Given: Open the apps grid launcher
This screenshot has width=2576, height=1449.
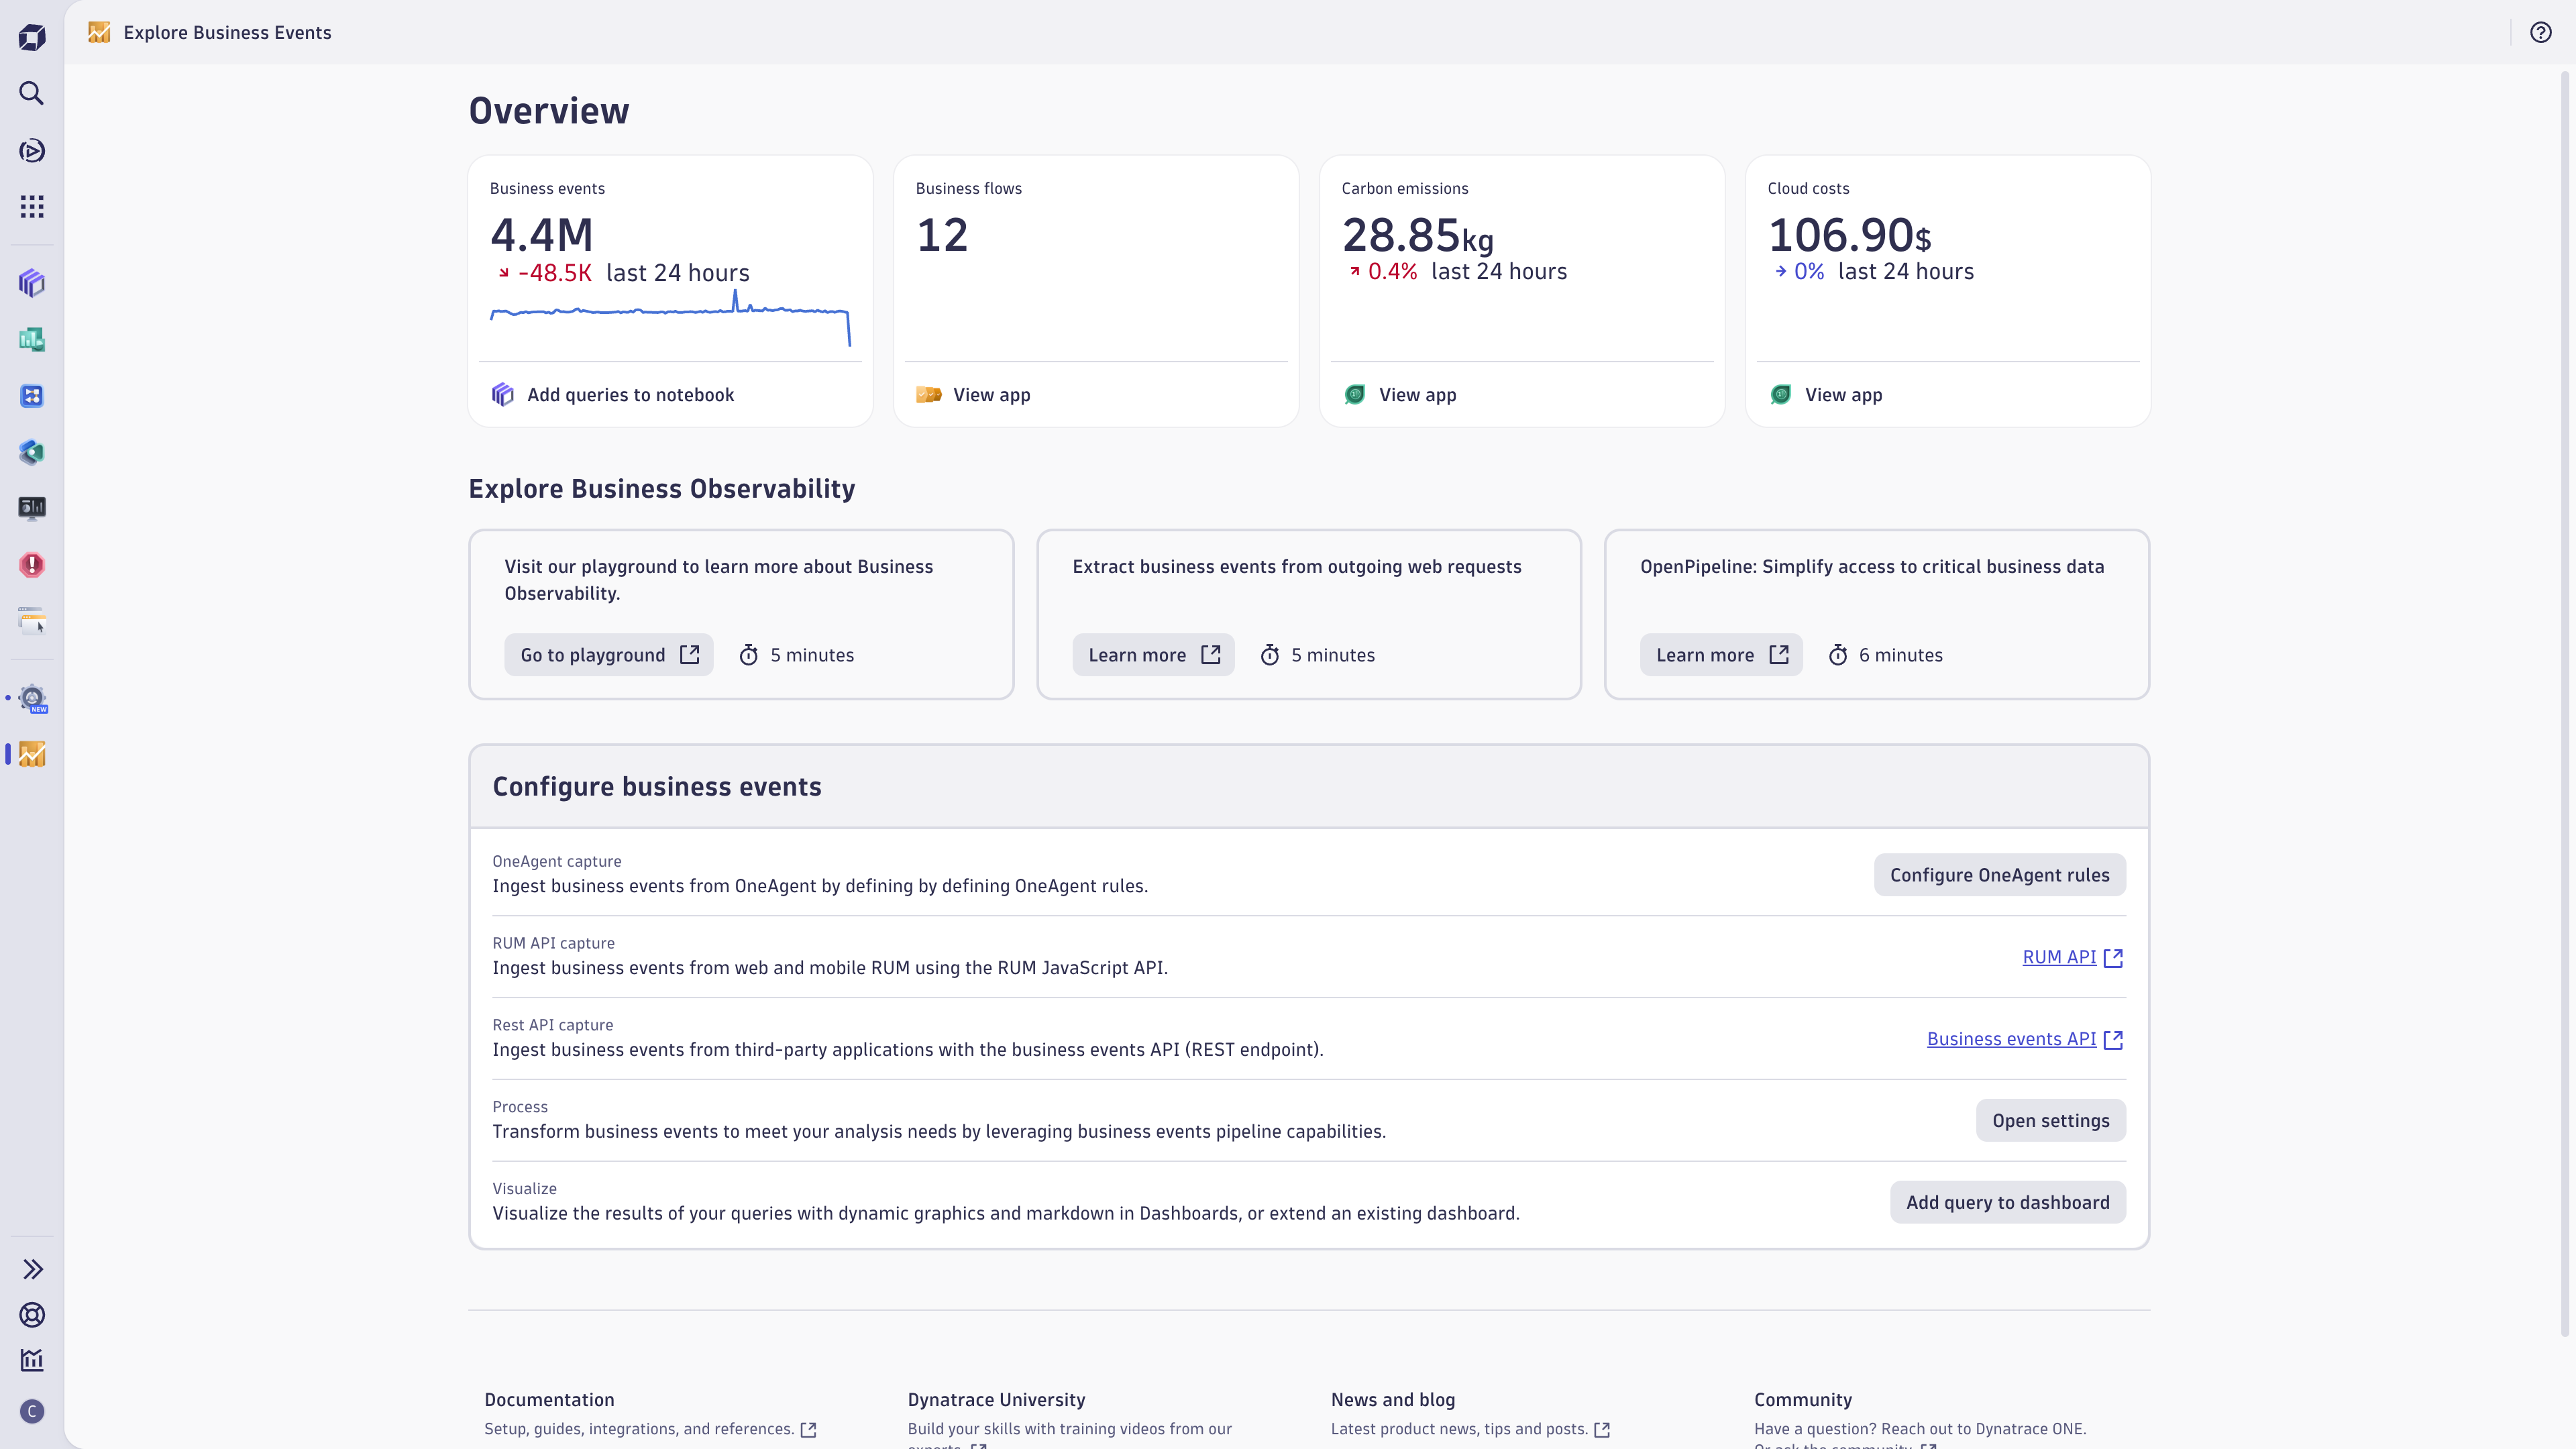Looking at the screenshot, I should pyautogui.click(x=32, y=207).
